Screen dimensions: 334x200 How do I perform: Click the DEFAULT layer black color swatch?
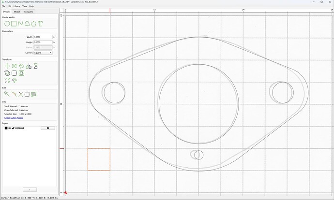6,128
